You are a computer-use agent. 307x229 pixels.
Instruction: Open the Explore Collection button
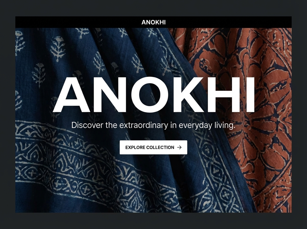click(153, 147)
